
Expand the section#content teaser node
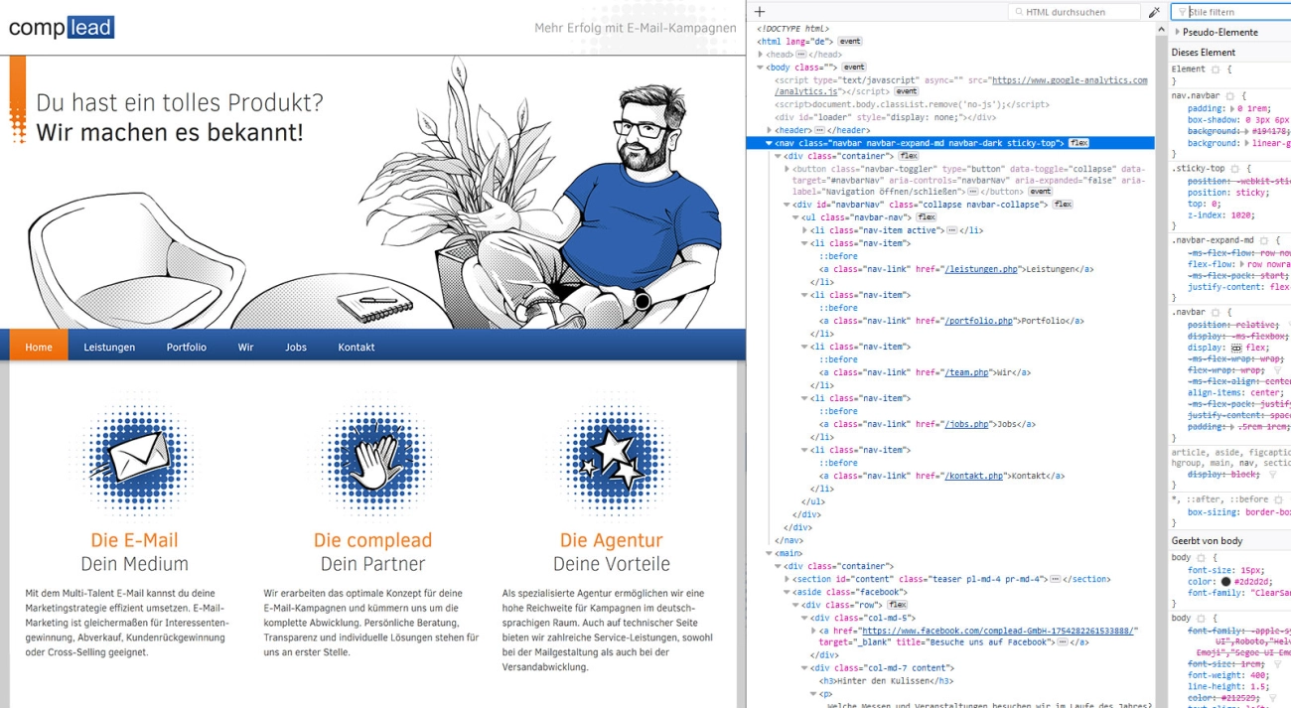(788, 579)
